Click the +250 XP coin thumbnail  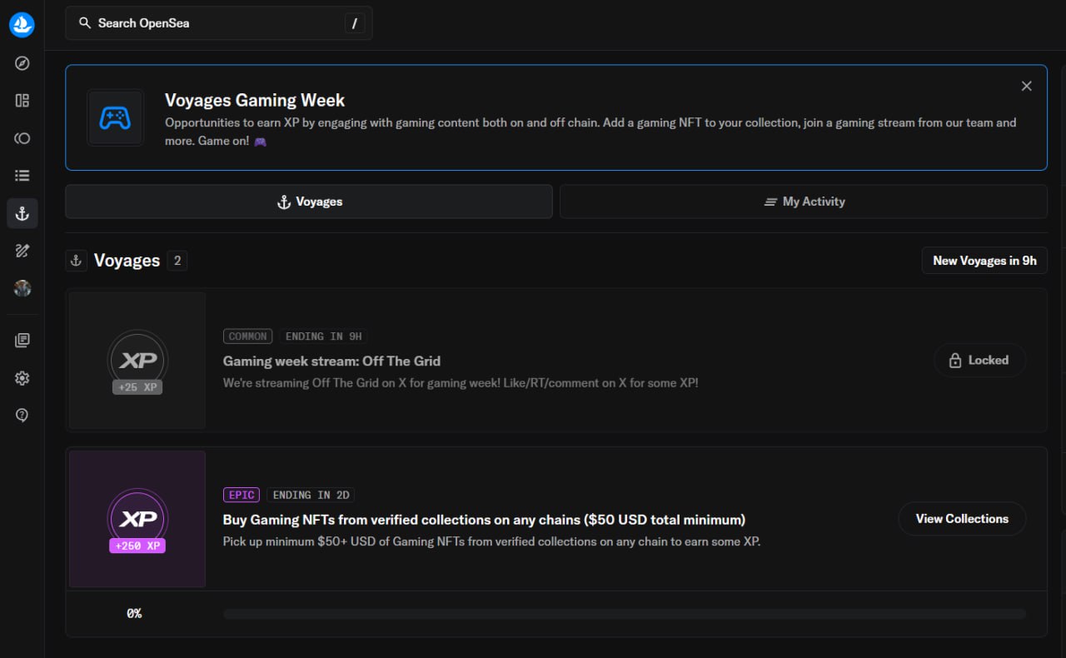pos(137,519)
